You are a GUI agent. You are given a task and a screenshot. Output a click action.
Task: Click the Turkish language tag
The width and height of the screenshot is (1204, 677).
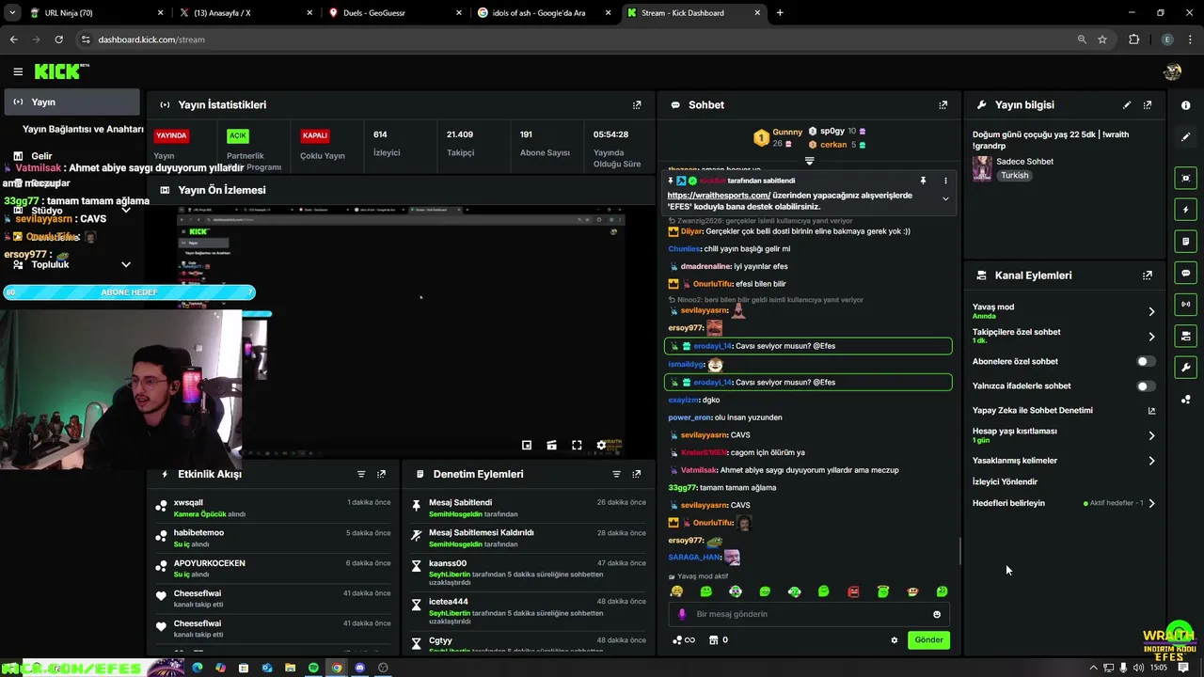(x=1014, y=176)
